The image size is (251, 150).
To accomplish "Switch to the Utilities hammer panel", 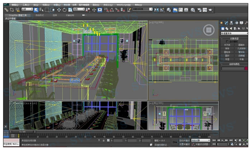I will pyautogui.click(x=246, y=23).
